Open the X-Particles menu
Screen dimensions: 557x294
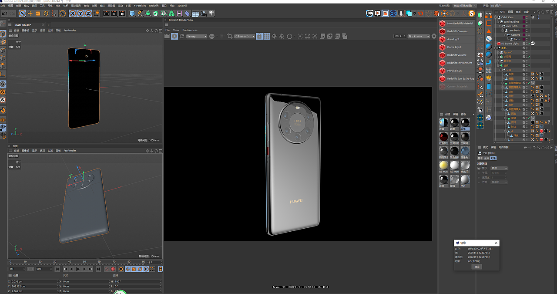tap(140, 6)
